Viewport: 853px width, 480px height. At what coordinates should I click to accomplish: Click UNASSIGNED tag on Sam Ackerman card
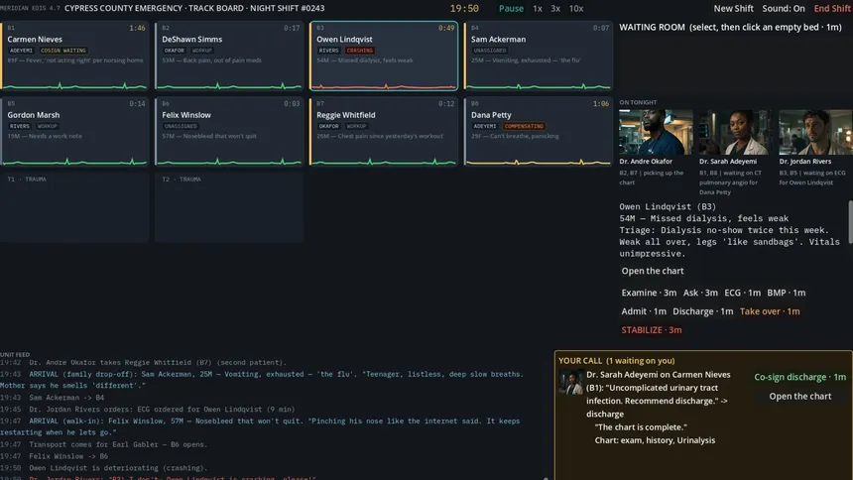tap(490, 50)
